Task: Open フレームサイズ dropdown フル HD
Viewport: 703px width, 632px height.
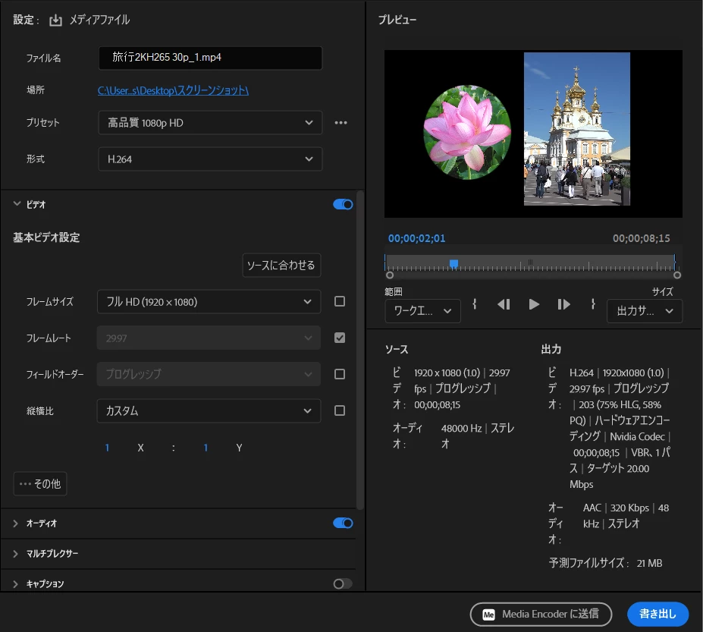Action: [x=209, y=301]
